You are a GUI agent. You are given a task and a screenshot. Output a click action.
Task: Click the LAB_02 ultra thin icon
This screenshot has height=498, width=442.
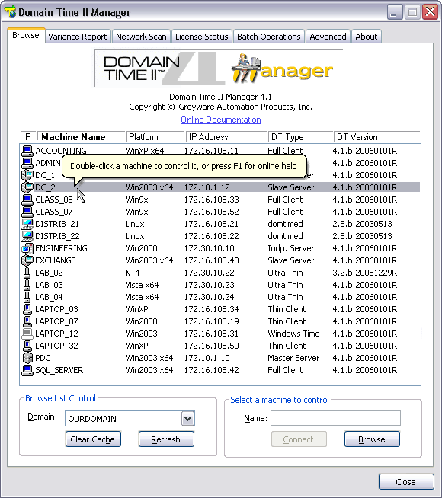click(27, 273)
